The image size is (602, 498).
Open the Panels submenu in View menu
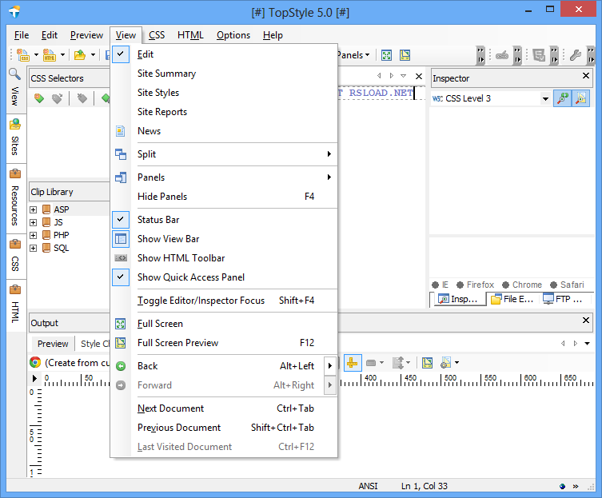(224, 177)
